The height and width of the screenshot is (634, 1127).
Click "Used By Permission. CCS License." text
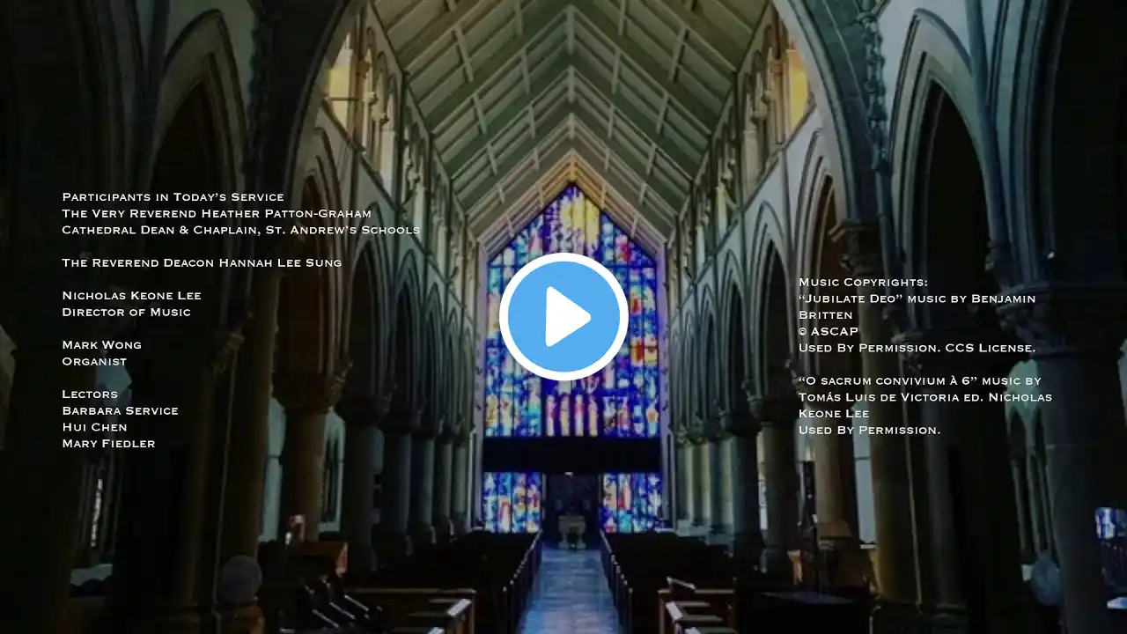point(917,348)
